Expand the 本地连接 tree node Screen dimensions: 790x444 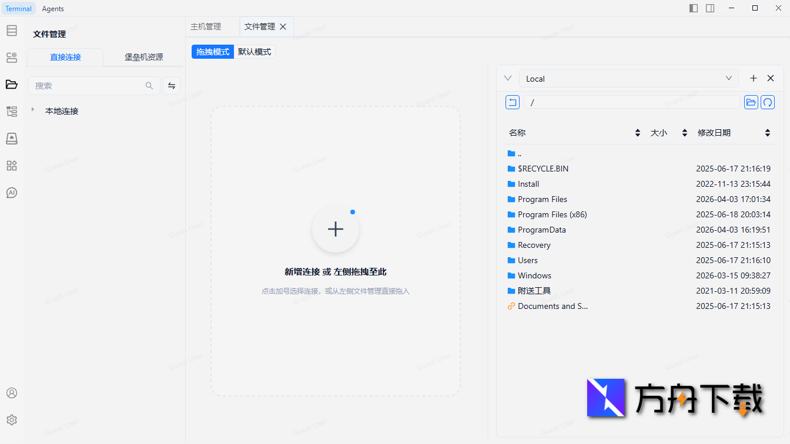pyautogui.click(x=34, y=110)
